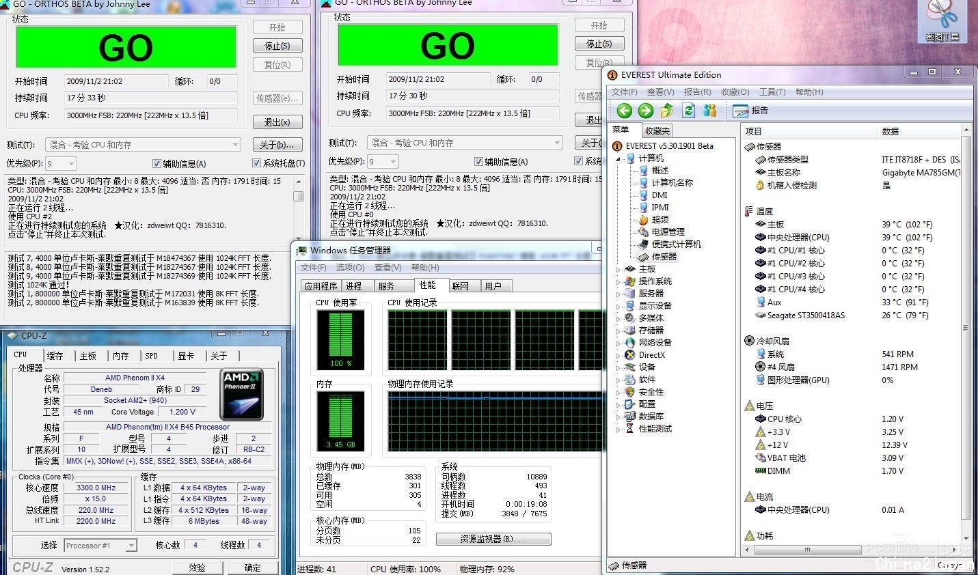Viewport: 978px width, 575px height.
Task: Expand 主板 node in EVEREST tree
Action: pos(619,269)
